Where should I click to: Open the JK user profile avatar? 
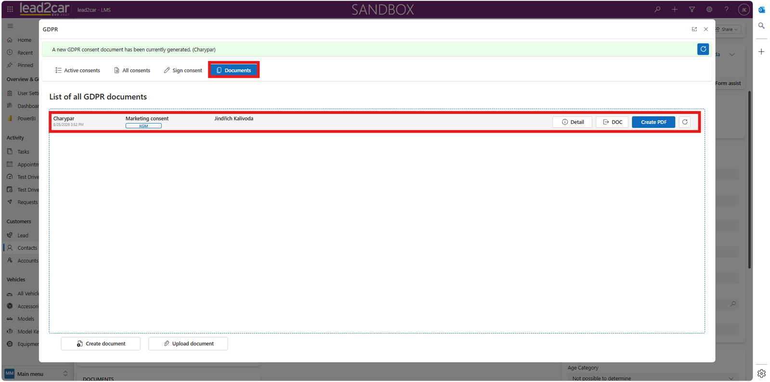tap(744, 9)
